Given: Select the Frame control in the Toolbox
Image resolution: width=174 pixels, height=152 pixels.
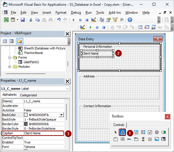Looking at the screenshot, I should (116, 139).
